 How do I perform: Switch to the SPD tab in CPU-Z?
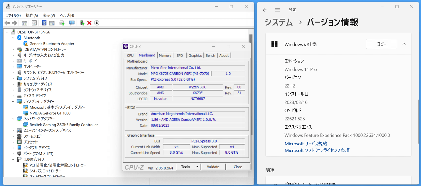180,55
